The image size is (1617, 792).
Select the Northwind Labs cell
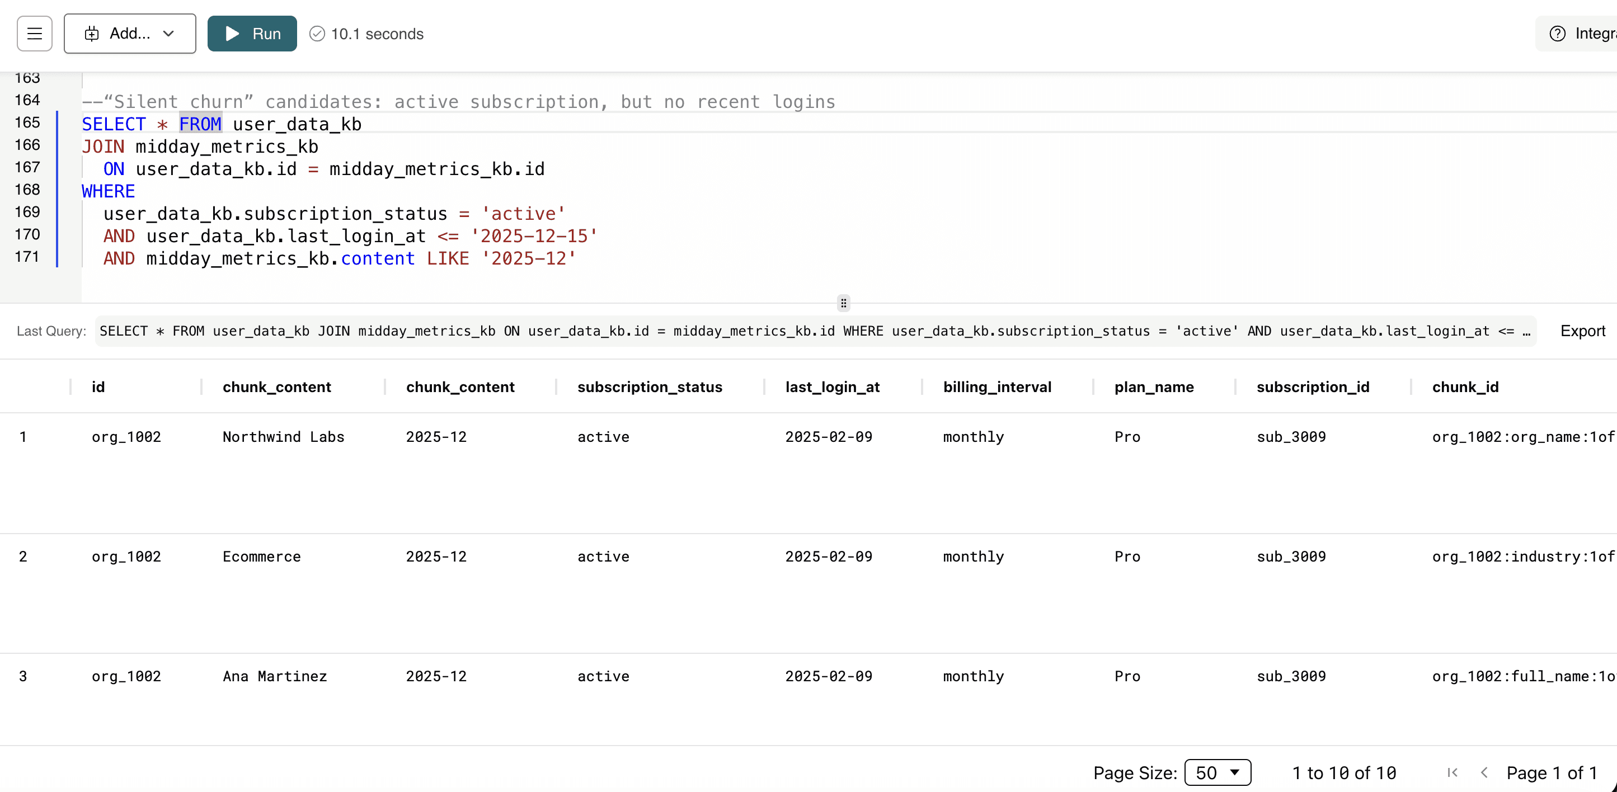pos(283,437)
